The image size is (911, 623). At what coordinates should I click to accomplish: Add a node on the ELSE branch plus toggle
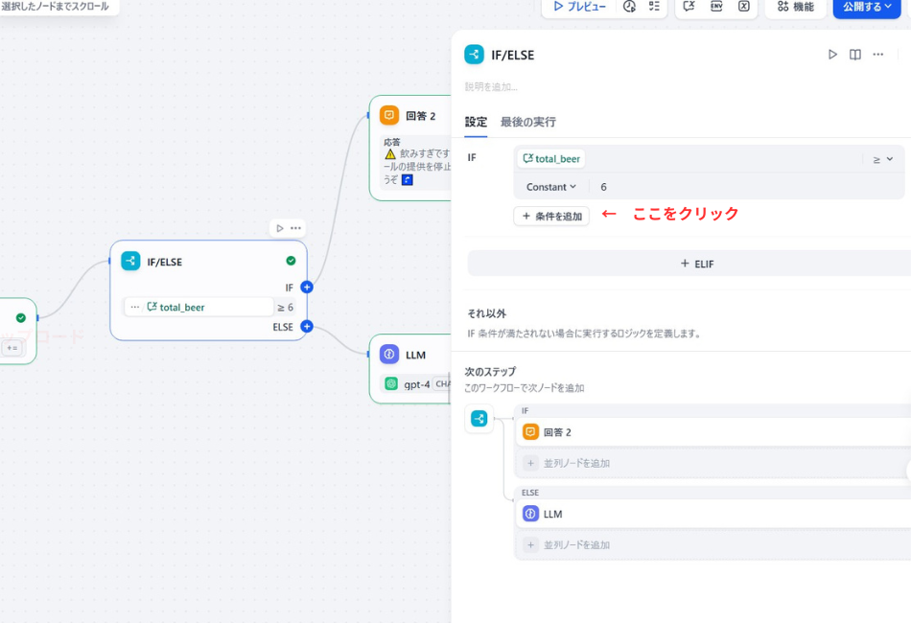[306, 326]
